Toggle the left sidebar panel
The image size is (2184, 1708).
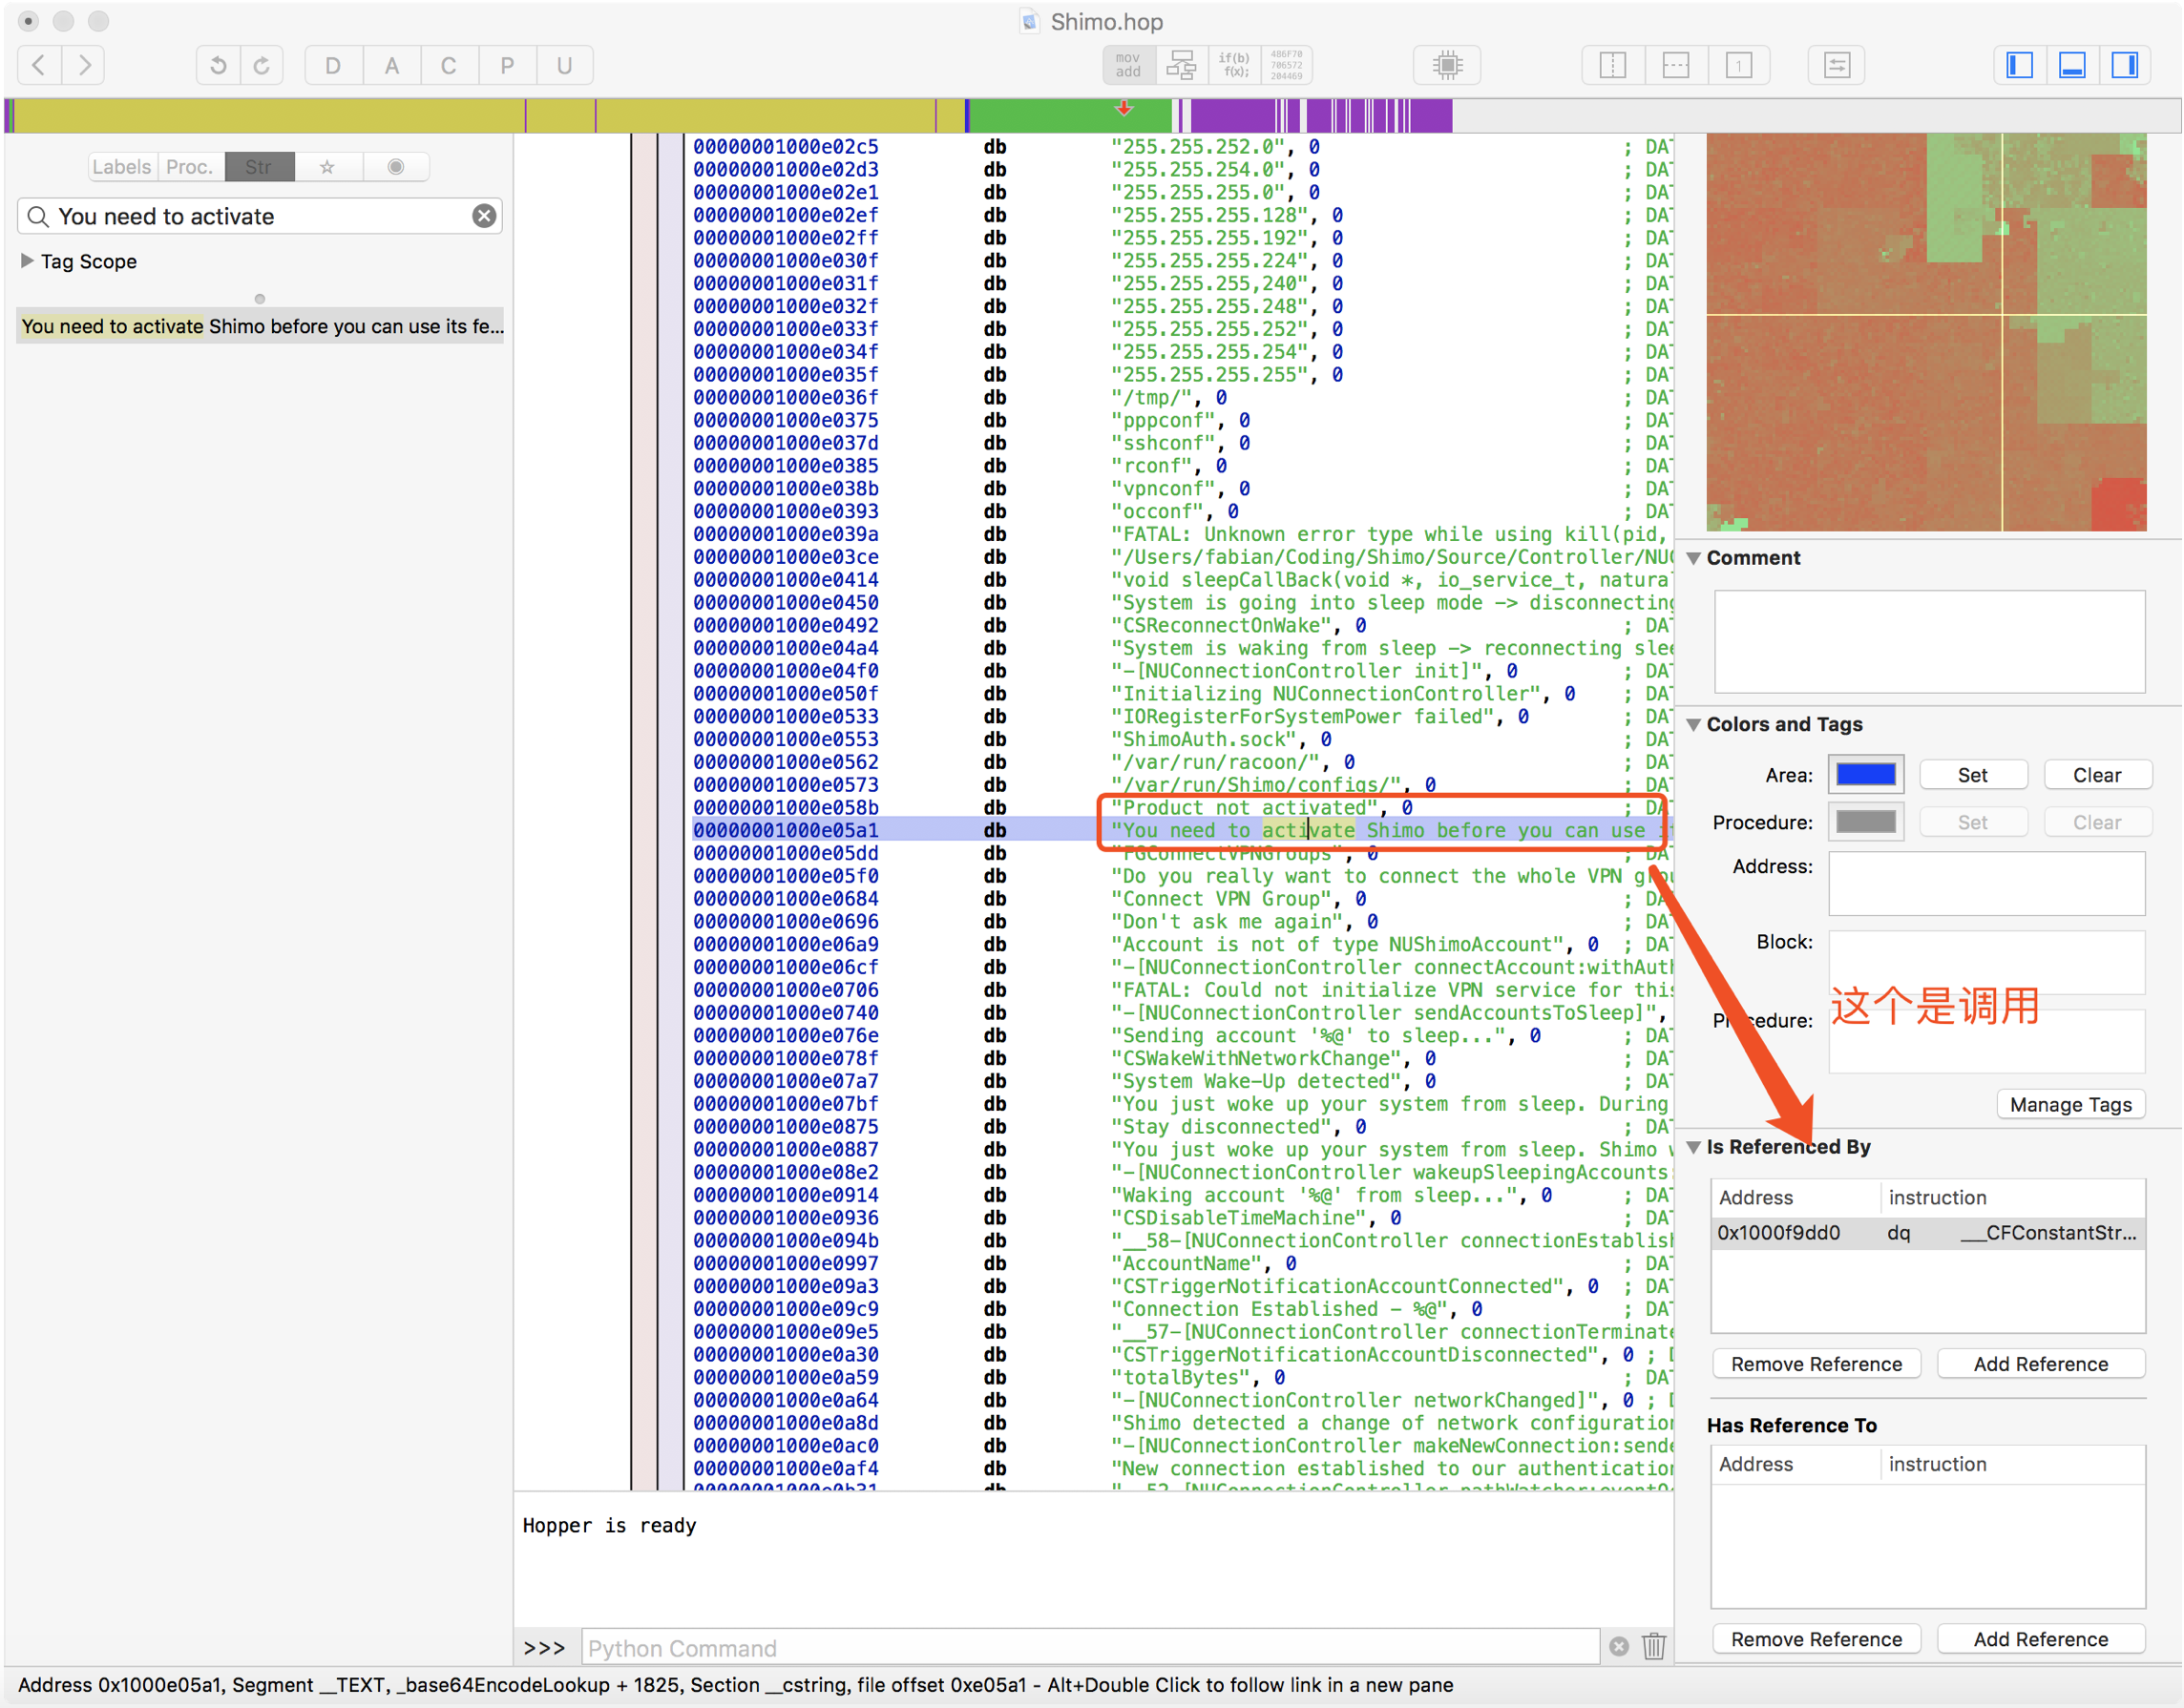tap(2019, 66)
